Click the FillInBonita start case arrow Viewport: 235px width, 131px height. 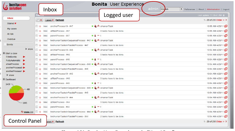tap(24, 57)
